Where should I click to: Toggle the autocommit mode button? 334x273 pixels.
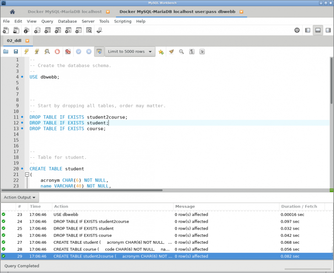[99, 52]
